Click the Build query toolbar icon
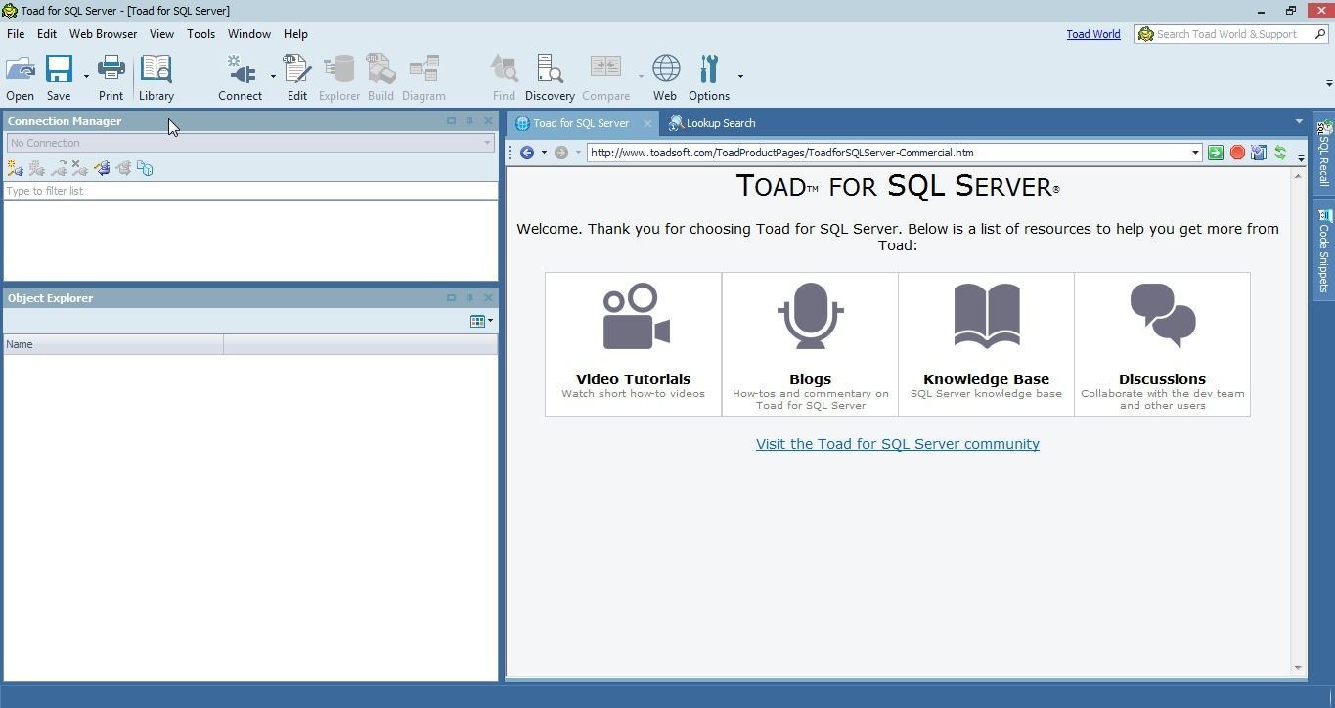The height and width of the screenshot is (708, 1335). coord(380,70)
